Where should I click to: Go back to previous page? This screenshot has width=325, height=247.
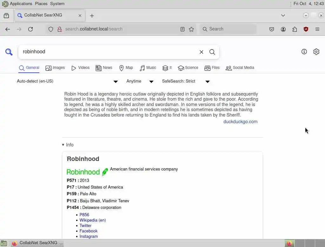pyautogui.click(x=8, y=29)
